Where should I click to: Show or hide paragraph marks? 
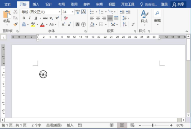[133, 25]
